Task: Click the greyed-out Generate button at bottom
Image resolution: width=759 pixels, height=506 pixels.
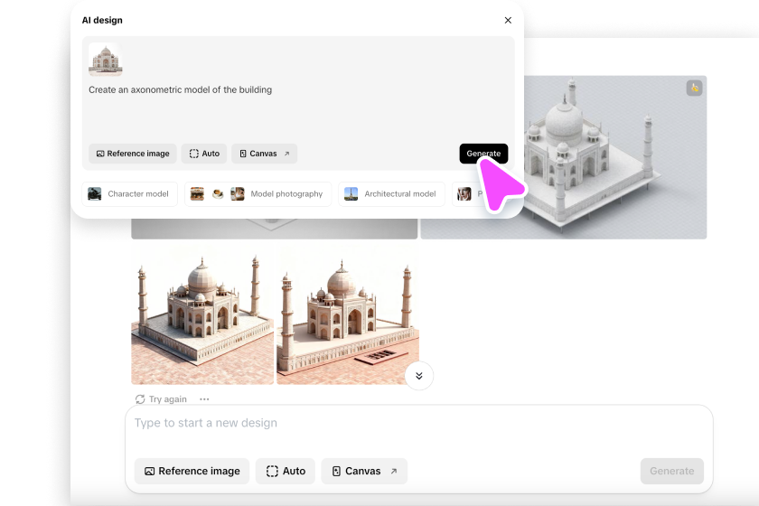Action: 671,471
